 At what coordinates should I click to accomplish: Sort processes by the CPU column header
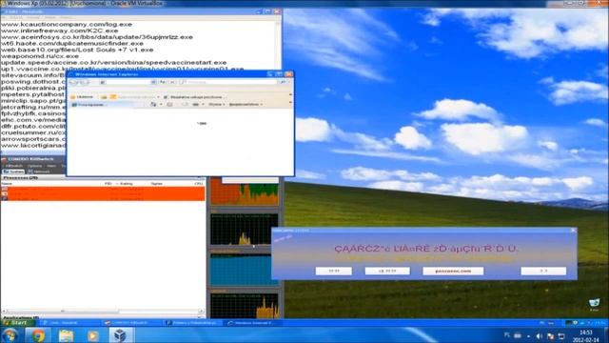click(x=199, y=183)
